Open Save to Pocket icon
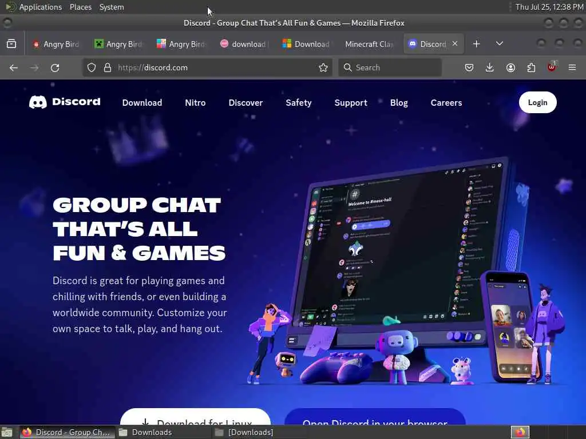Image resolution: width=586 pixels, height=439 pixels. (469, 67)
